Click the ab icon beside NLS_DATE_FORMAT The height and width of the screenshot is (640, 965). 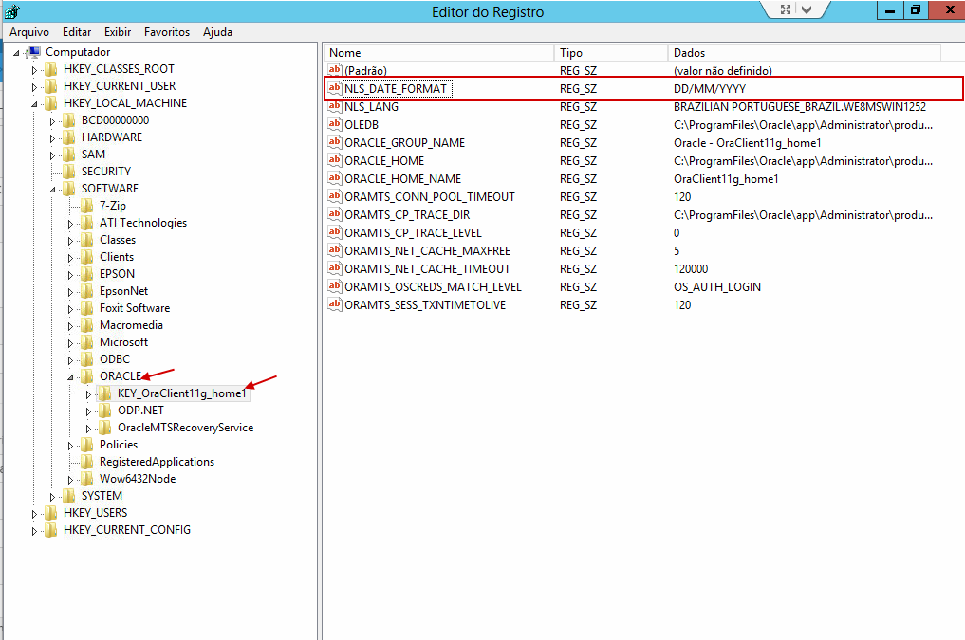coord(334,88)
